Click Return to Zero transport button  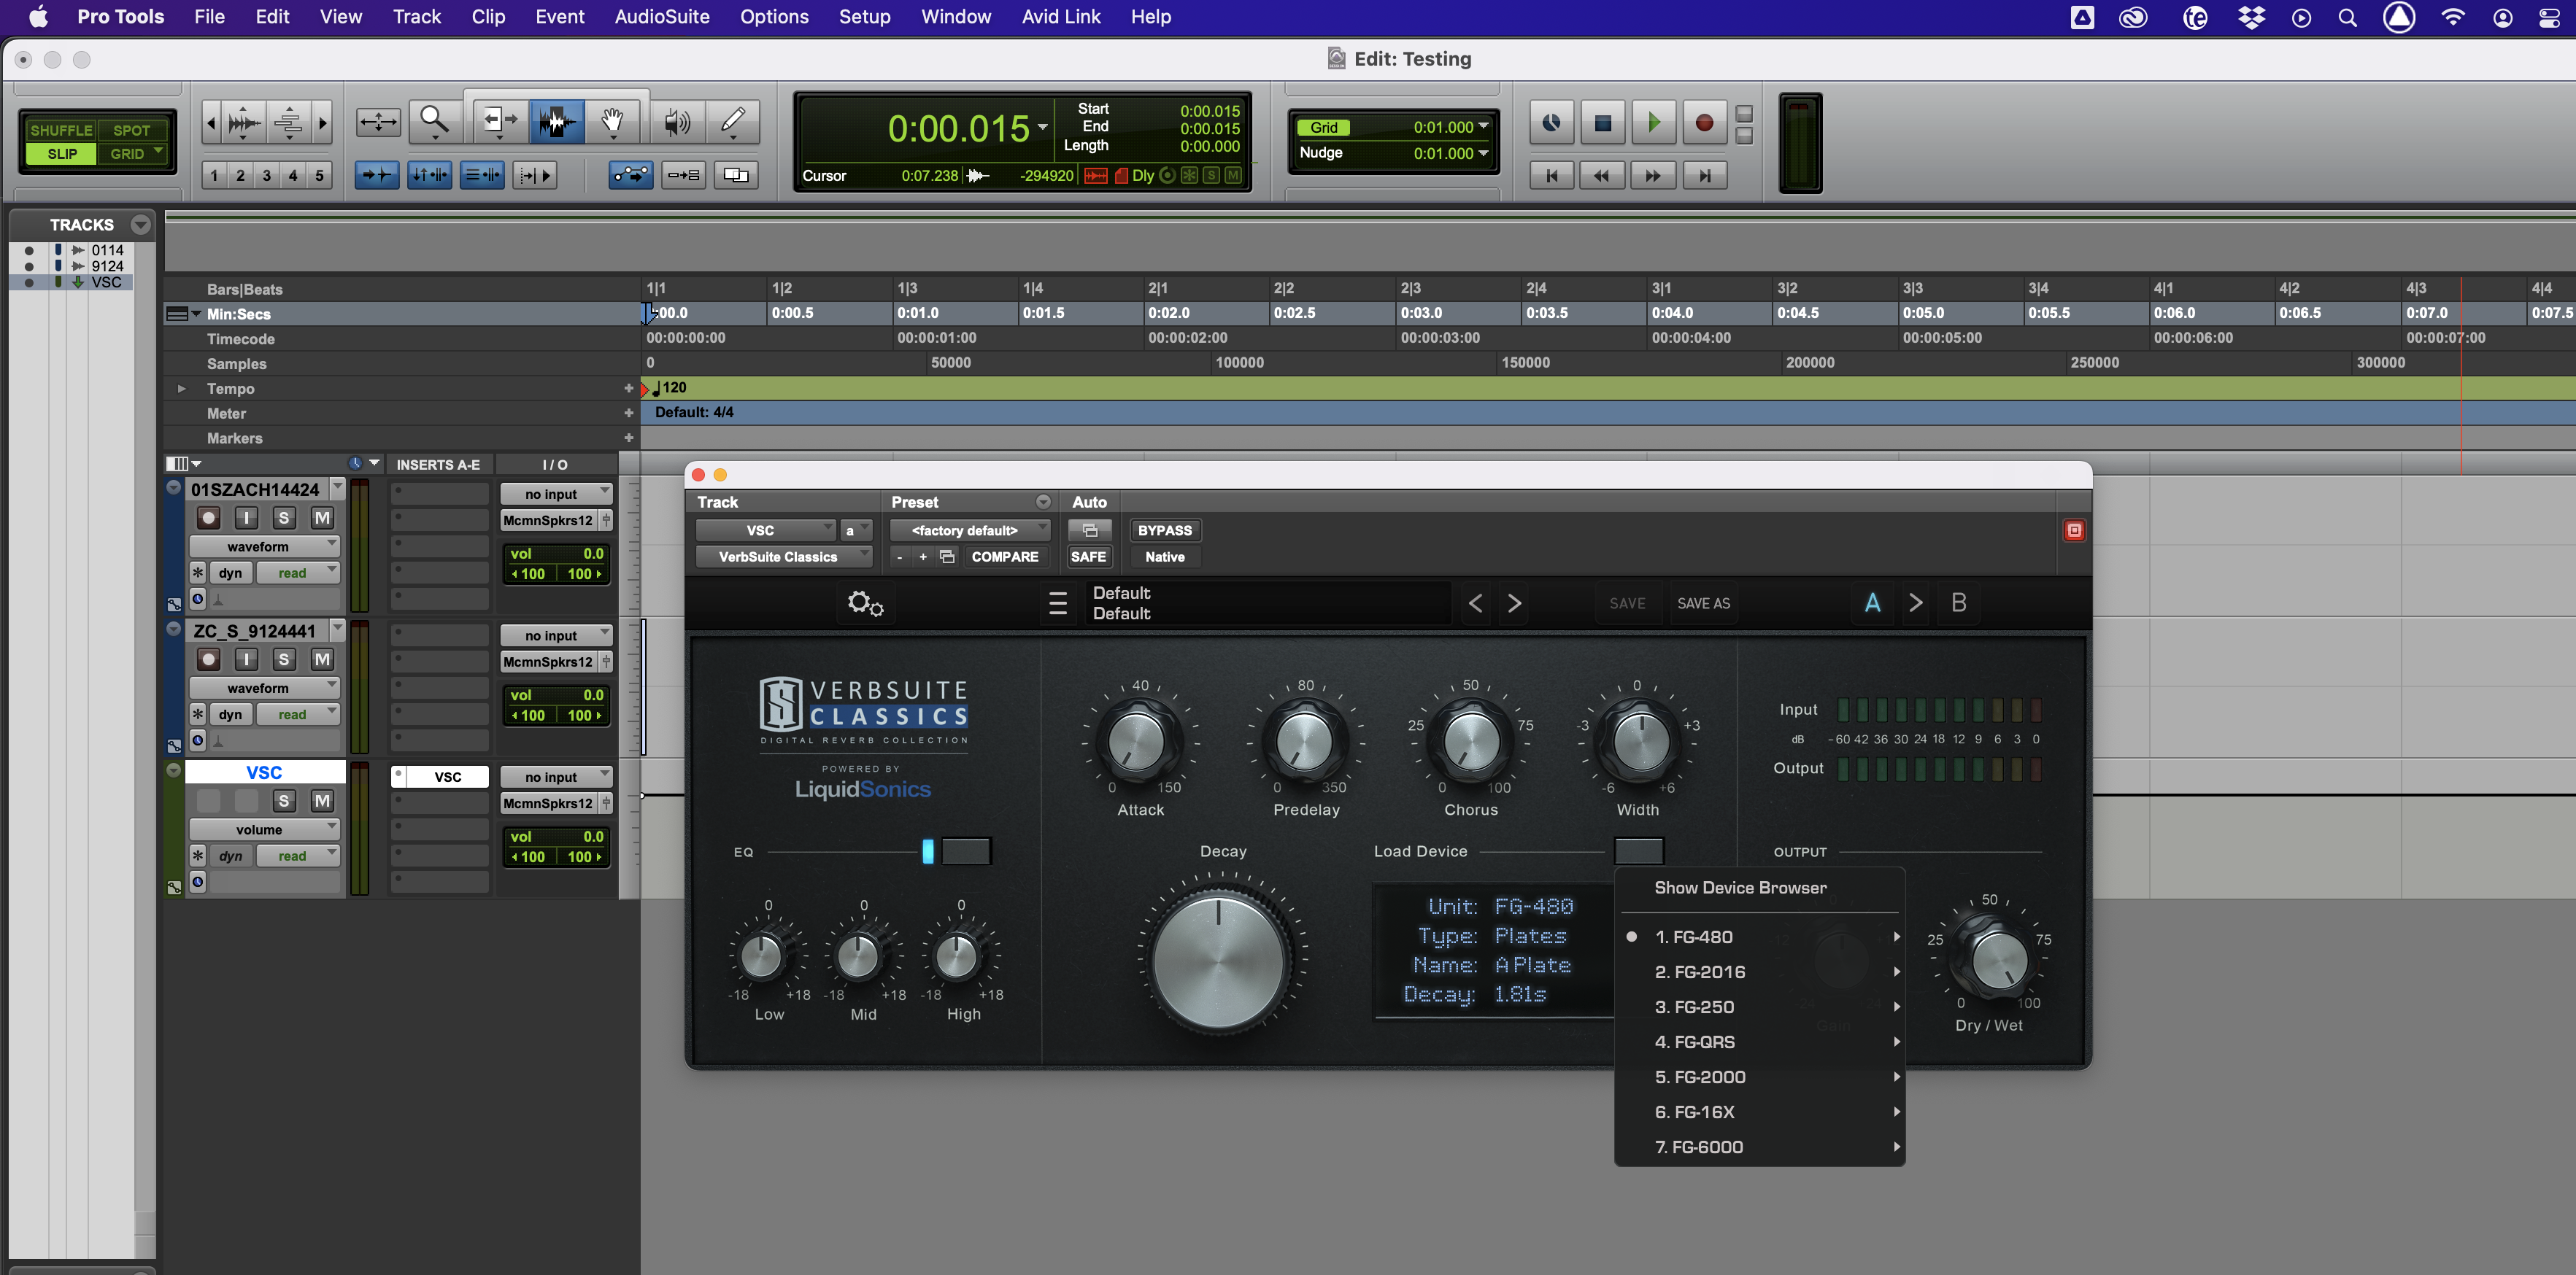(x=1552, y=176)
